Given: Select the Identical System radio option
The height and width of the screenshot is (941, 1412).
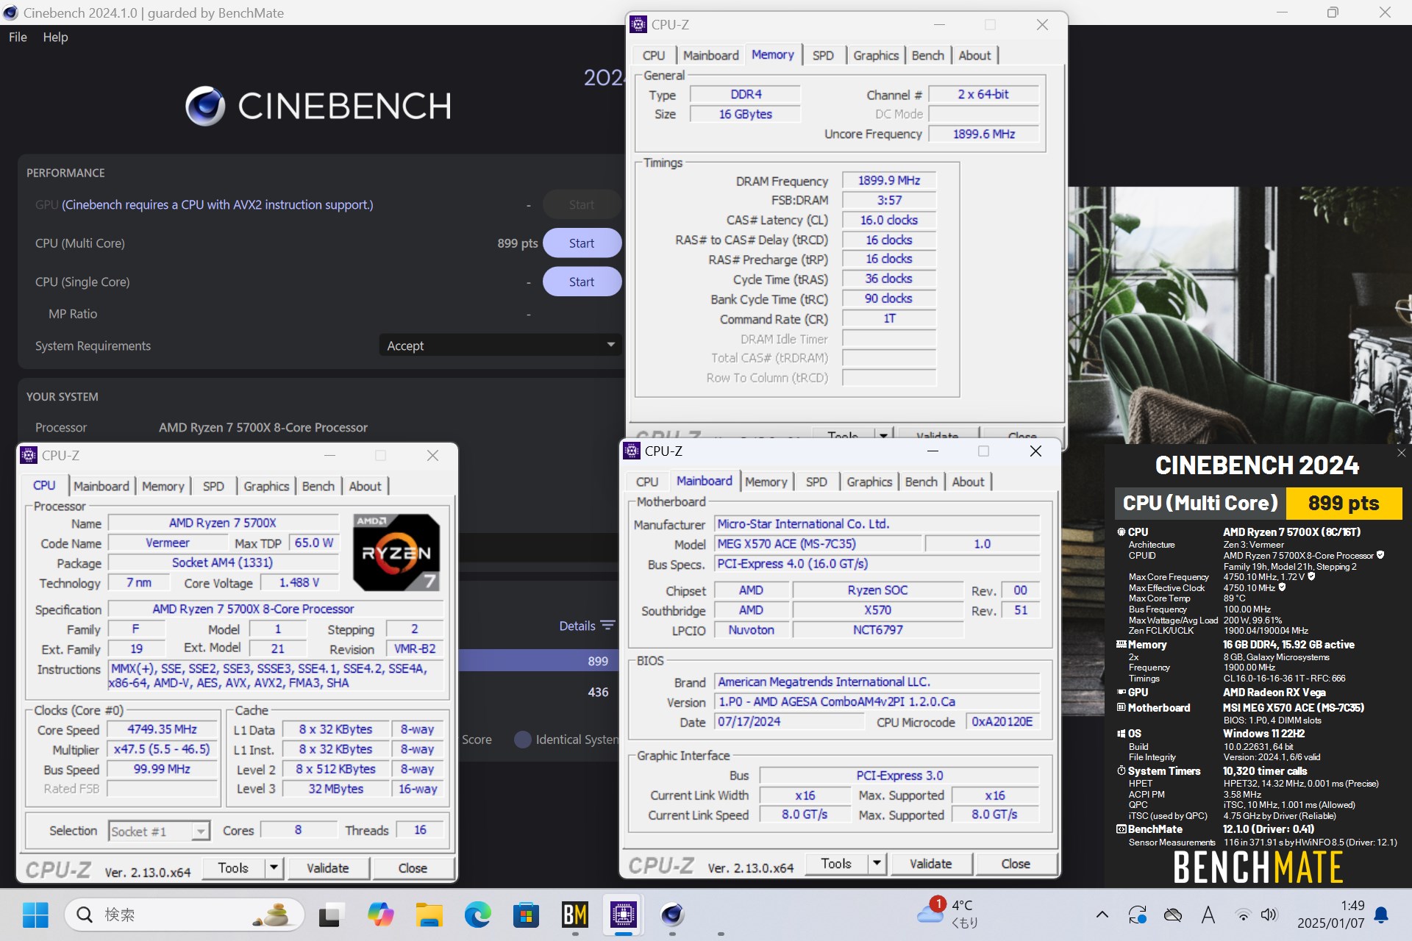Looking at the screenshot, I should point(523,740).
